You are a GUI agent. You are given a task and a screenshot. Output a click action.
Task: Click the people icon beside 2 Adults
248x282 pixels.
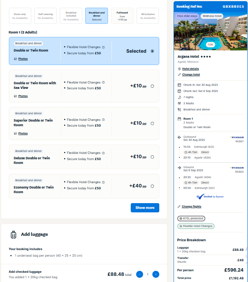click(x=179, y=103)
